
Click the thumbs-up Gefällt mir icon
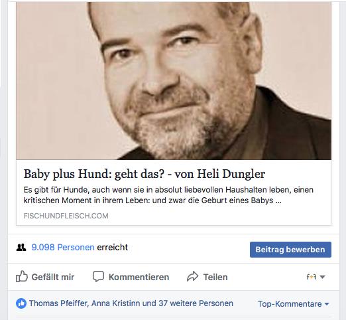22,276
